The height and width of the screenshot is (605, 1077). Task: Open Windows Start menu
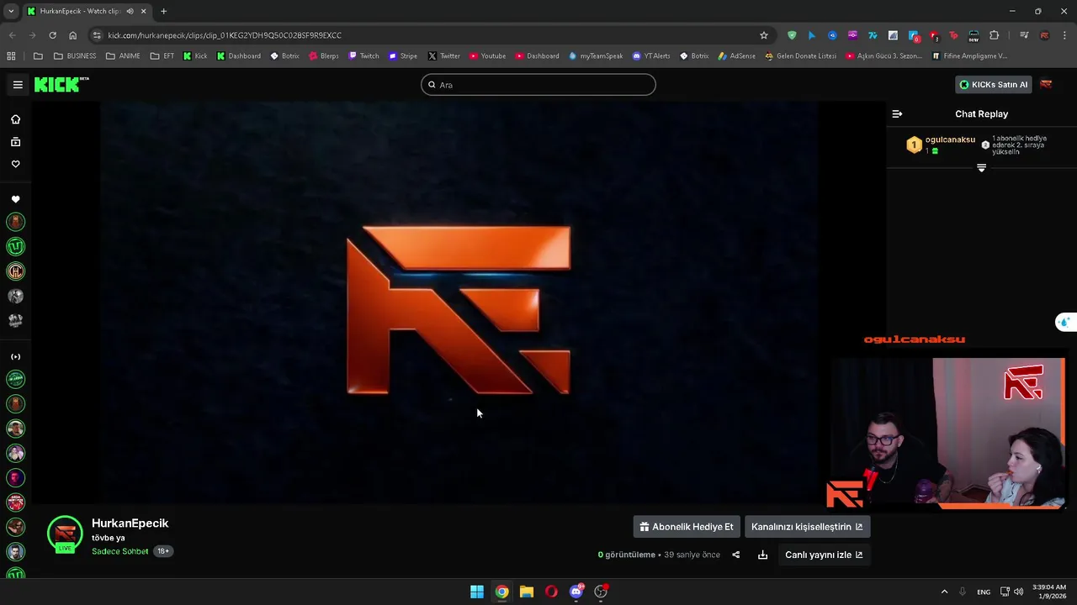(477, 592)
